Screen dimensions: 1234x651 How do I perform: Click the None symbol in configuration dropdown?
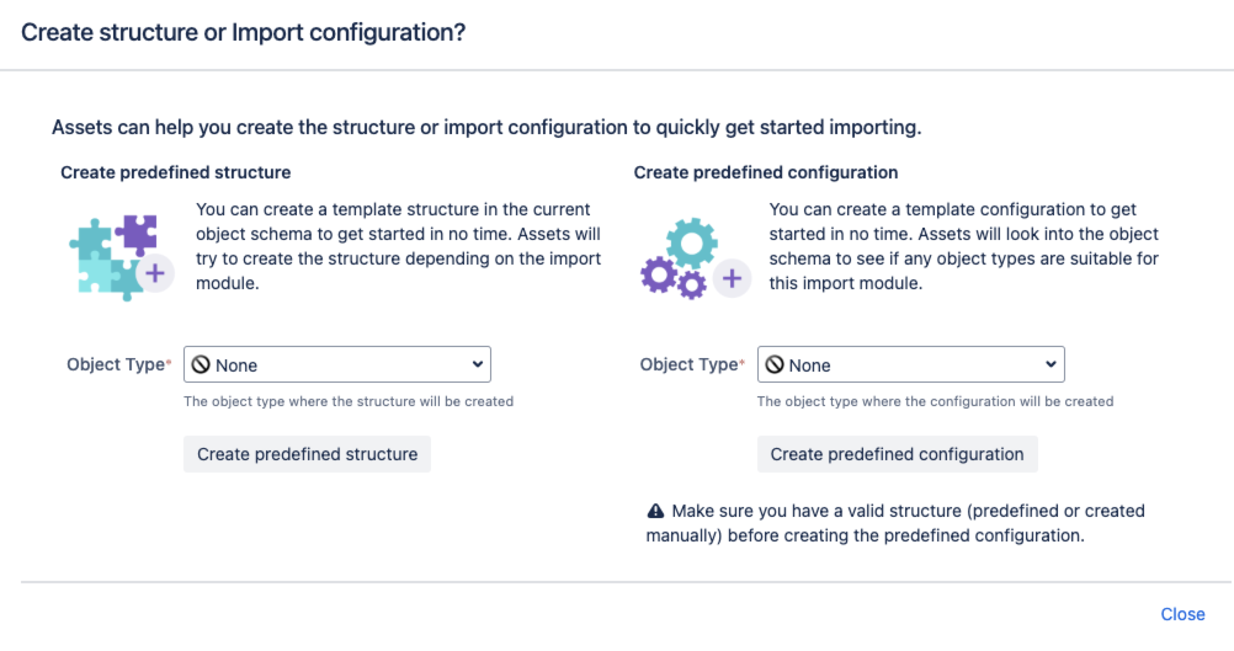point(774,365)
